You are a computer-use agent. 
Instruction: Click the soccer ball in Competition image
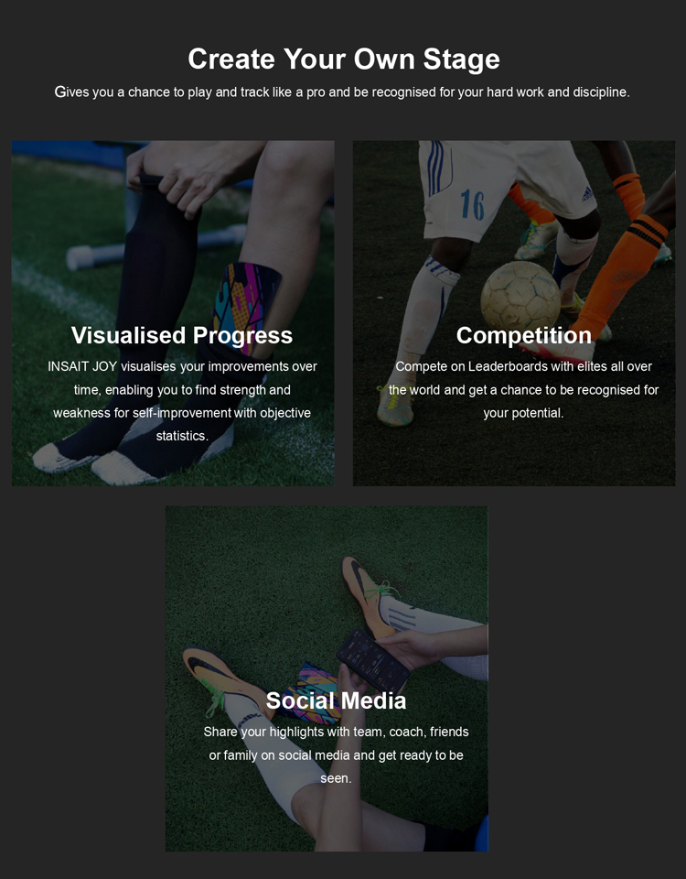[520, 297]
